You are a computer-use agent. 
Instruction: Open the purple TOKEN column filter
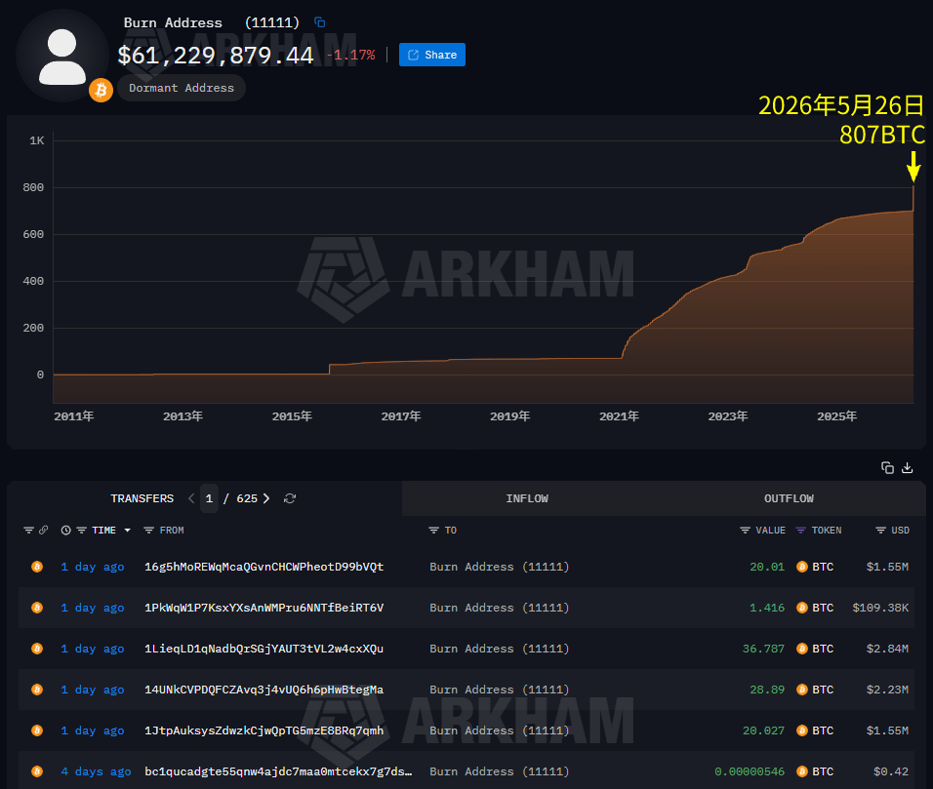click(x=801, y=530)
